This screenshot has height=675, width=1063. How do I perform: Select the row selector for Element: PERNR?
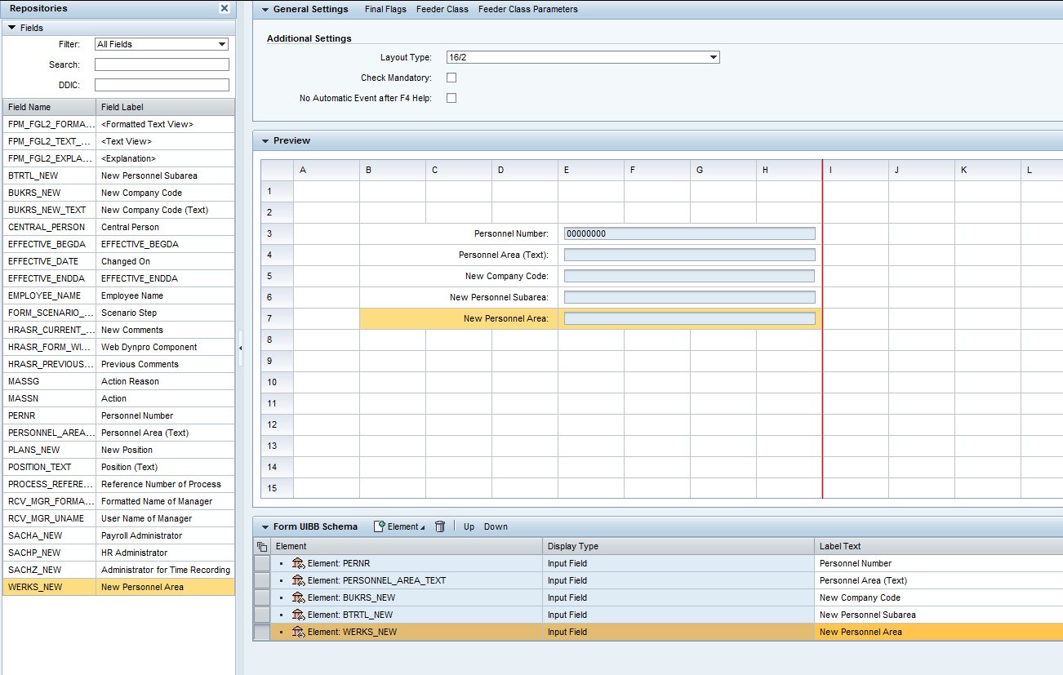(262, 563)
